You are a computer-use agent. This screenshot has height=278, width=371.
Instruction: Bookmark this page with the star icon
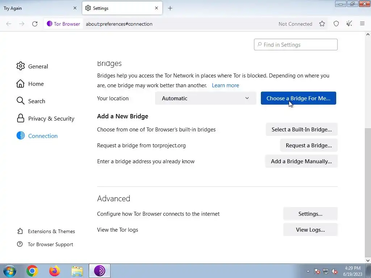[322, 24]
